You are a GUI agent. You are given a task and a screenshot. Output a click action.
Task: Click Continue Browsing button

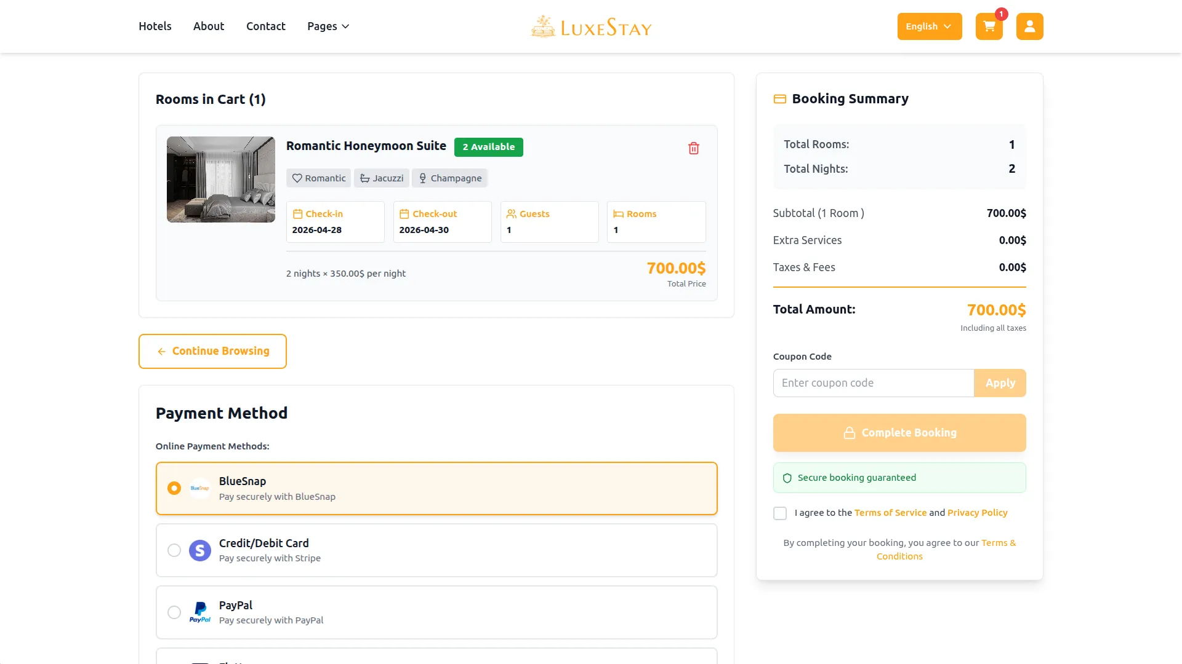tap(212, 351)
